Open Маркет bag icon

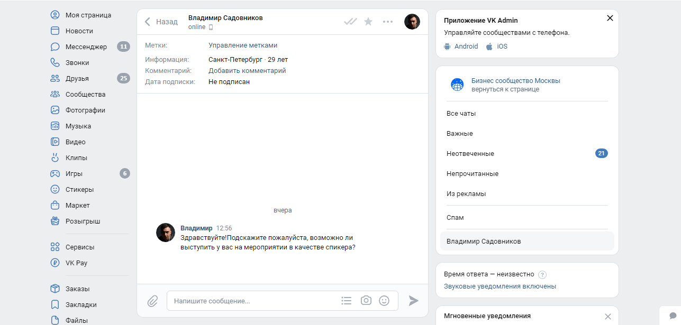tap(55, 205)
